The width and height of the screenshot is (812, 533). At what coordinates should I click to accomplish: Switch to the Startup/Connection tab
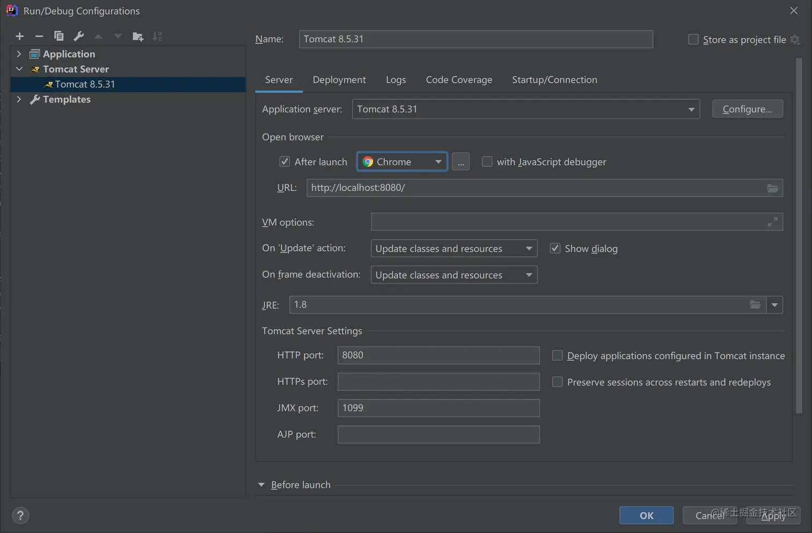tap(555, 79)
